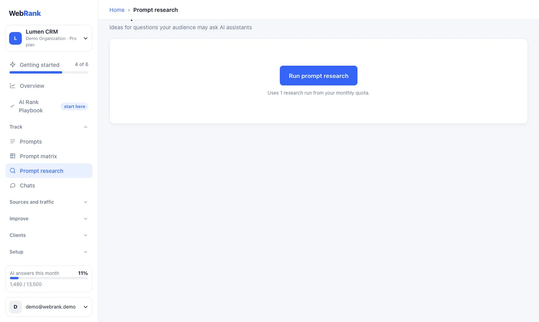Click the "Ideas for questions" page description
Viewport: 539px width, 322px height.
(x=181, y=27)
